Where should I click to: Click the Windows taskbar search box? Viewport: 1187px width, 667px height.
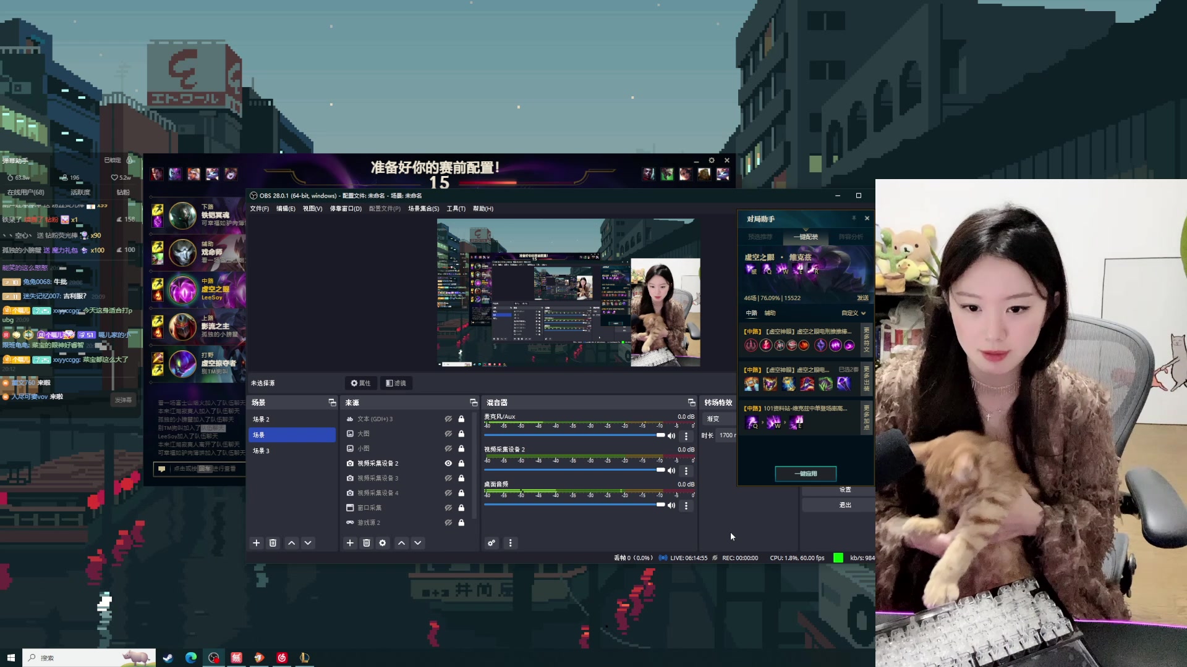(x=90, y=658)
